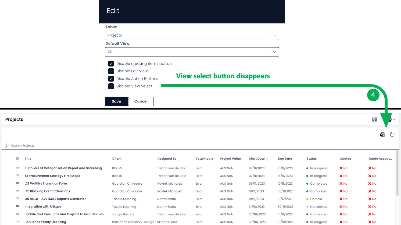Viewport: 401px width, 225px height.
Task: Save the edit settings
Action: point(116,101)
